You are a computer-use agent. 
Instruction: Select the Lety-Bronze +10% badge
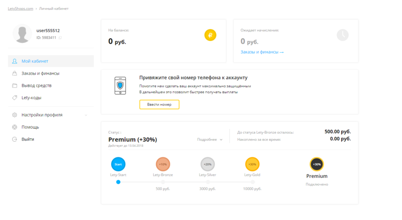click(163, 164)
